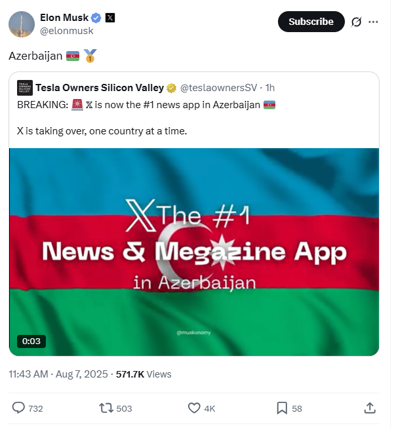Repost this tweet using the retweet icon

coord(106,408)
